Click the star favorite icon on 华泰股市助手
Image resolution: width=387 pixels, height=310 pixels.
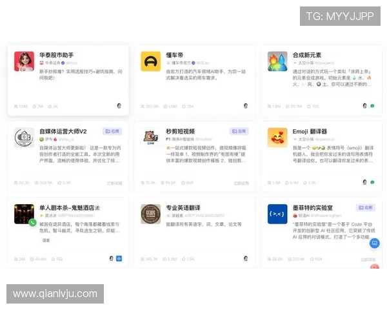click(x=50, y=107)
